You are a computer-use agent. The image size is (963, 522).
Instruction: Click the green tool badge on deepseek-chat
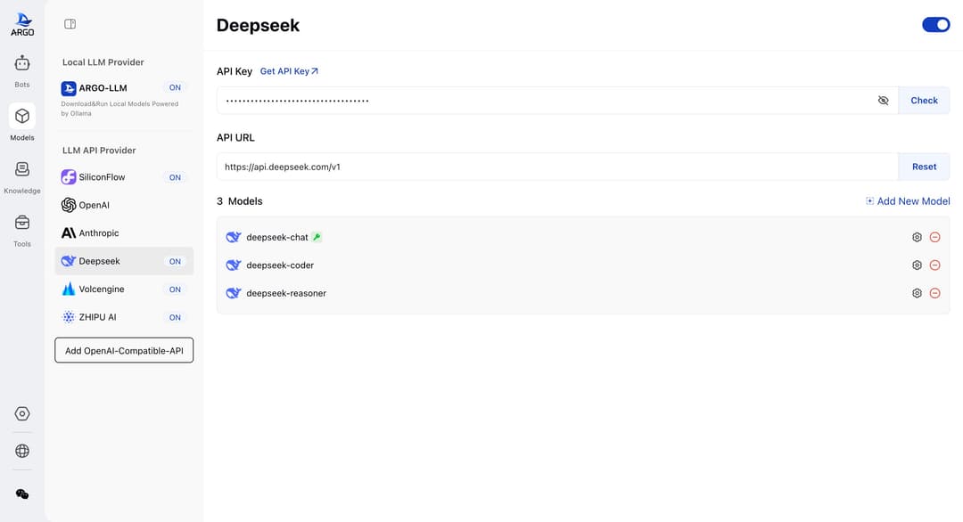(x=317, y=237)
